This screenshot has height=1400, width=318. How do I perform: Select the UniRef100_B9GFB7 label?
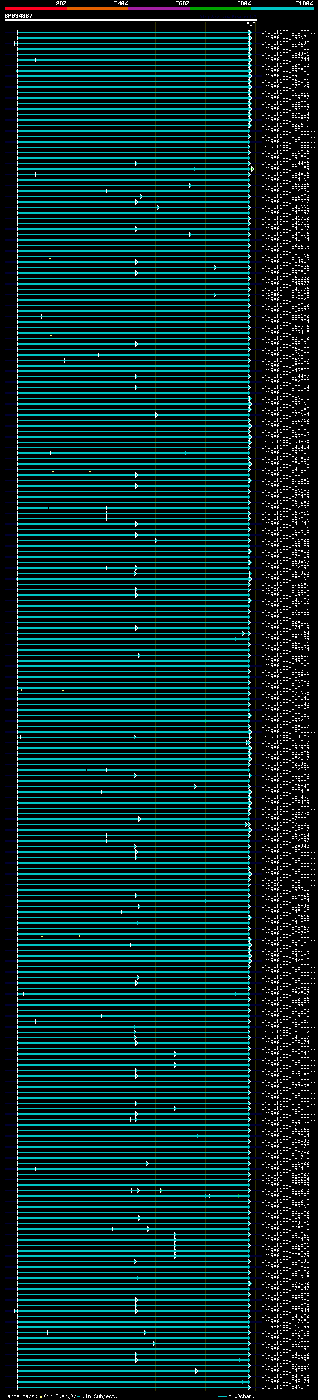pos(285,108)
